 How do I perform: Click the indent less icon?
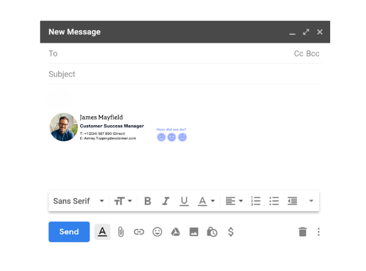(292, 201)
